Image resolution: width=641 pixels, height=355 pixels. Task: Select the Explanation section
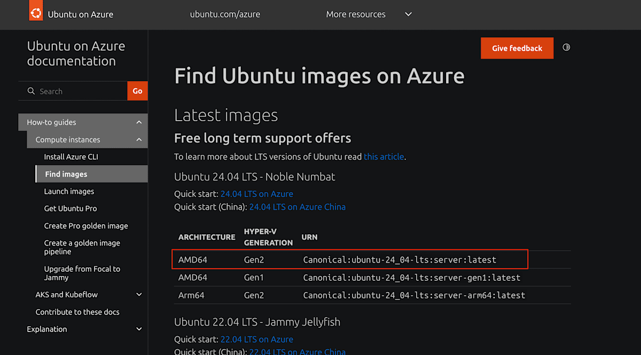point(47,329)
